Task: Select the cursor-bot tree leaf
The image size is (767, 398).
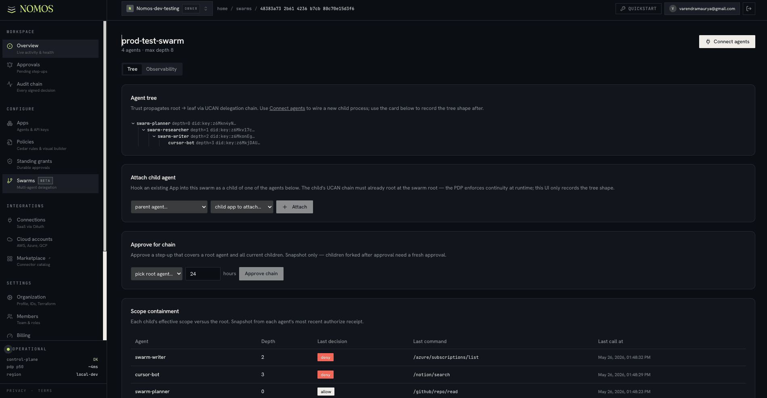Action: pyautogui.click(x=181, y=143)
